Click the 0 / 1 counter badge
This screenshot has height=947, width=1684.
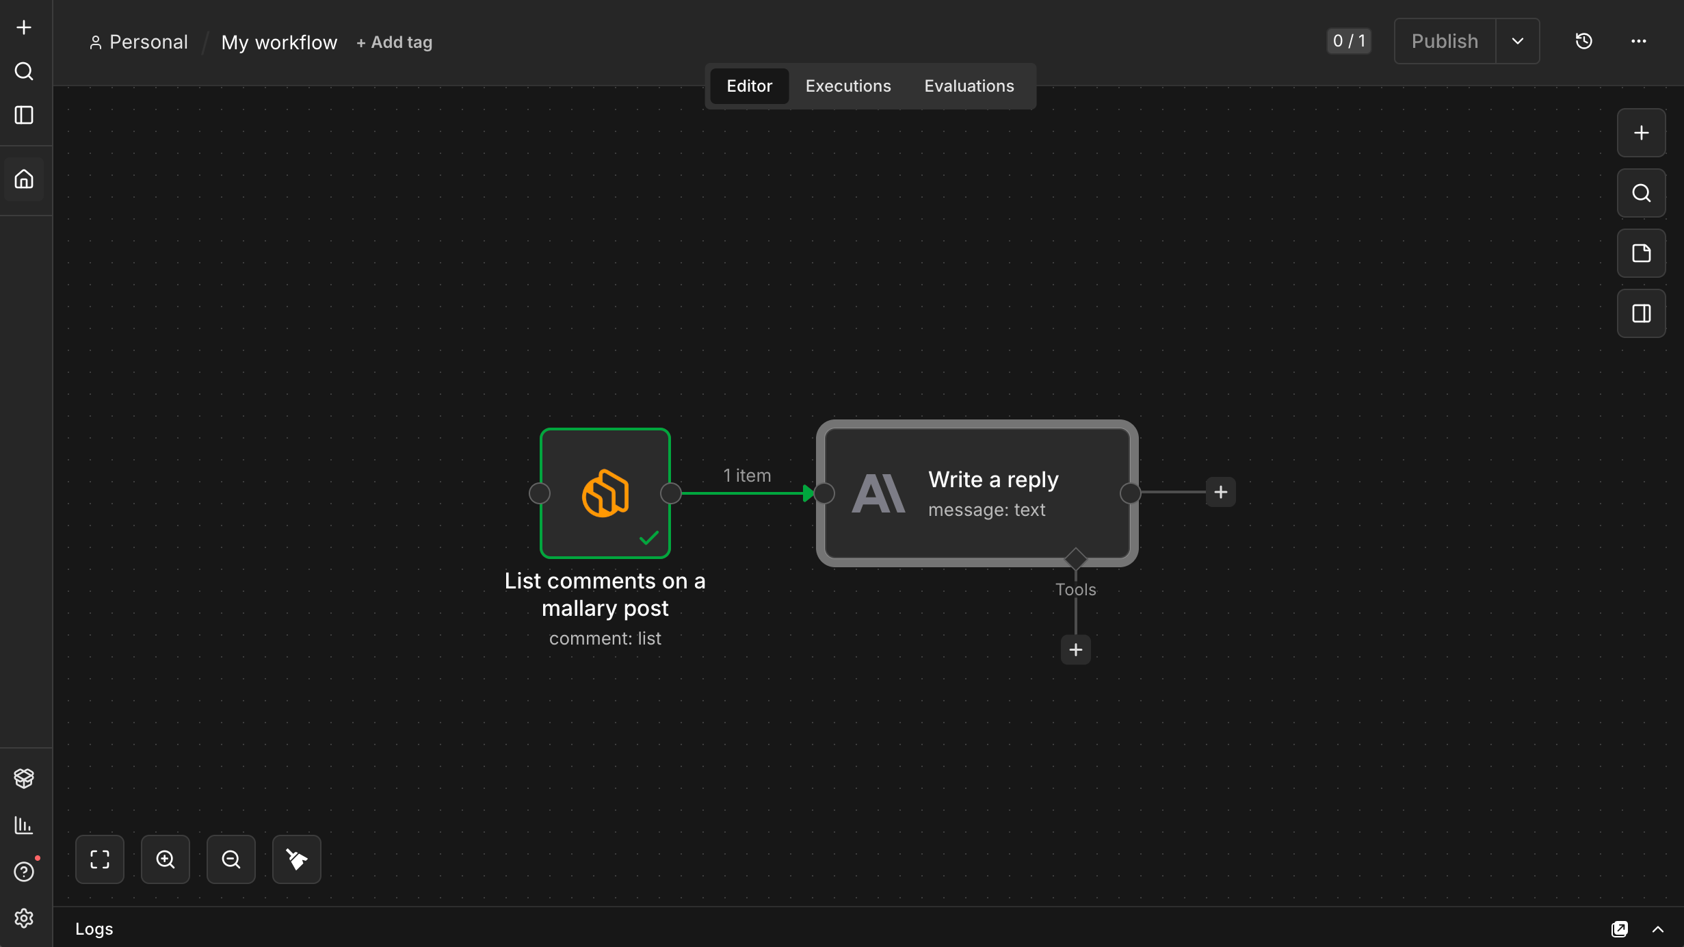tap(1350, 41)
